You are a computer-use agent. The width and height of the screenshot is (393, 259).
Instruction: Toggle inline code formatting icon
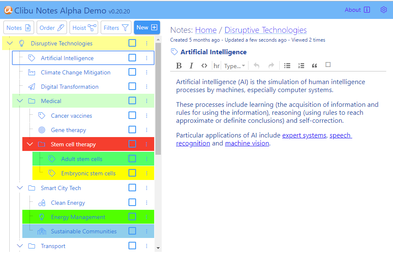(204, 66)
